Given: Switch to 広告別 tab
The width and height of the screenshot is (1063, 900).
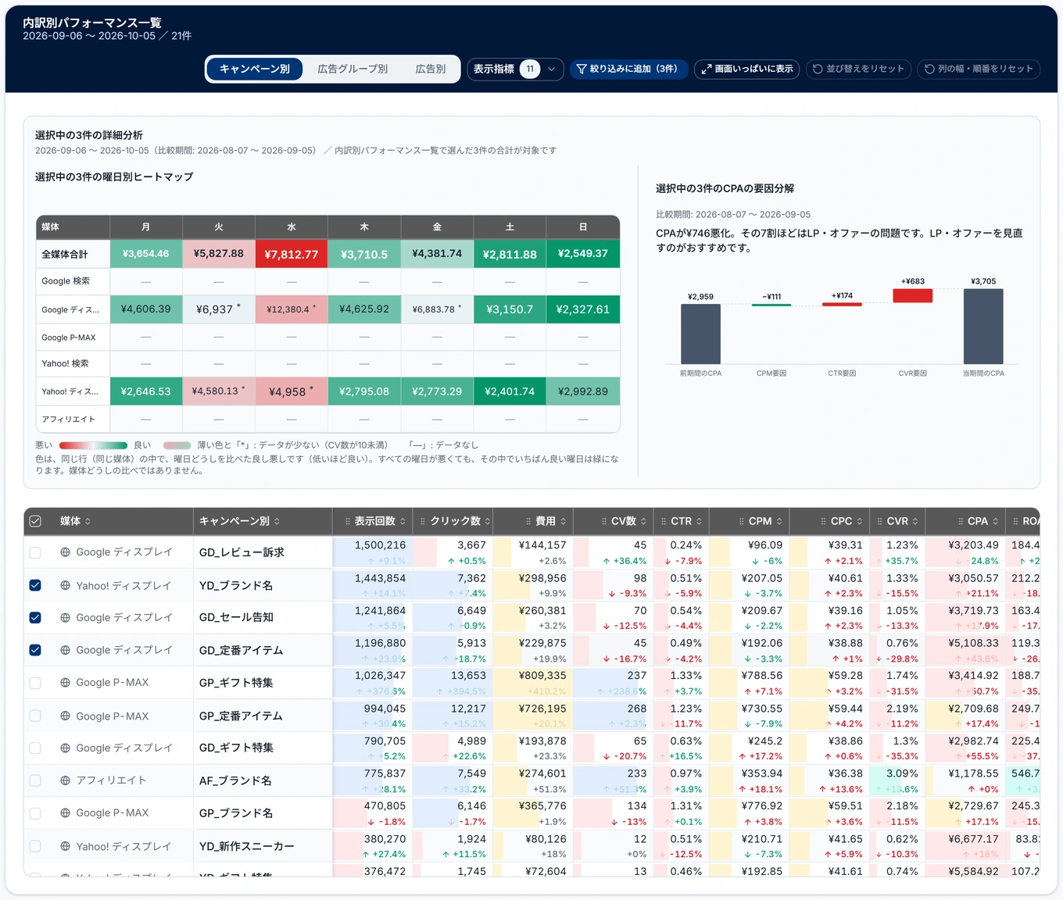Looking at the screenshot, I should tap(431, 69).
